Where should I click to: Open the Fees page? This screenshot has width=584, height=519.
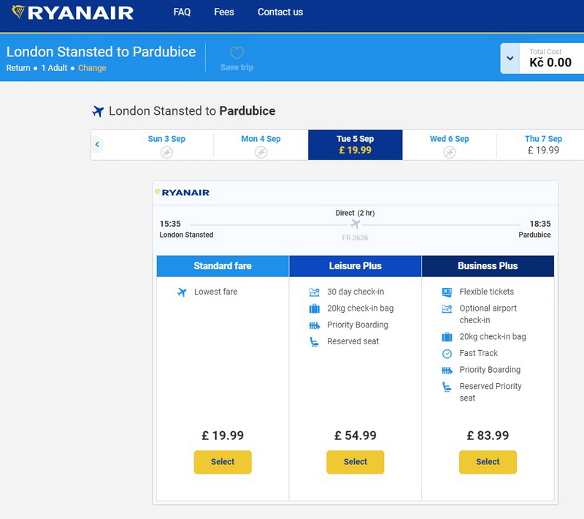[224, 12]
